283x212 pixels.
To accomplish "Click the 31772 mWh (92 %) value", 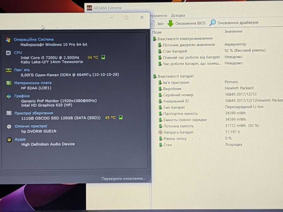I will [242, 126].
